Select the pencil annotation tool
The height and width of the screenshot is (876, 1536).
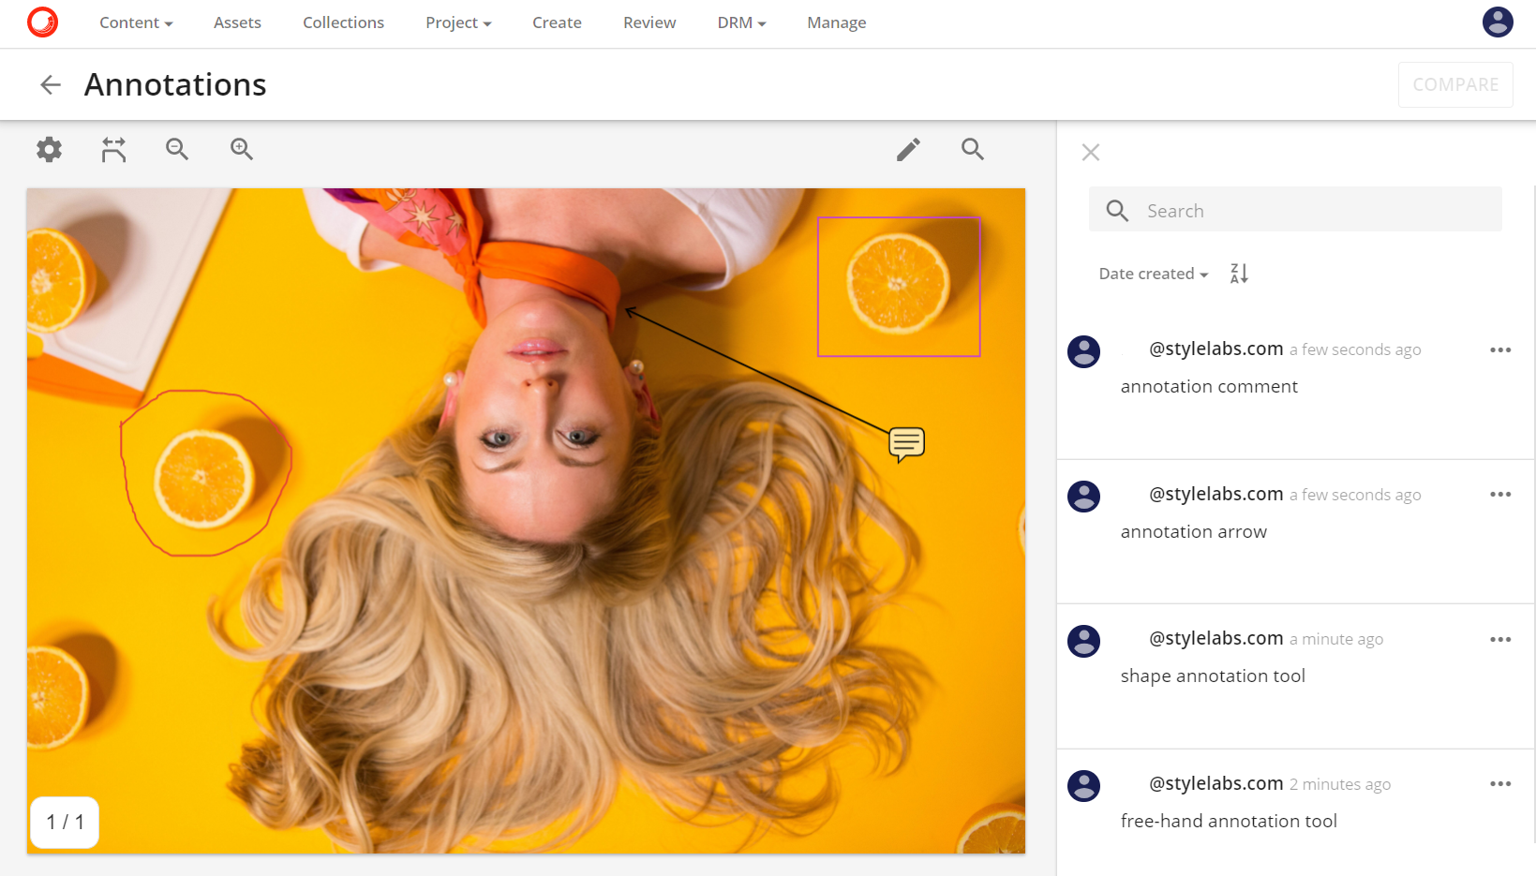[x=908, y=149]
